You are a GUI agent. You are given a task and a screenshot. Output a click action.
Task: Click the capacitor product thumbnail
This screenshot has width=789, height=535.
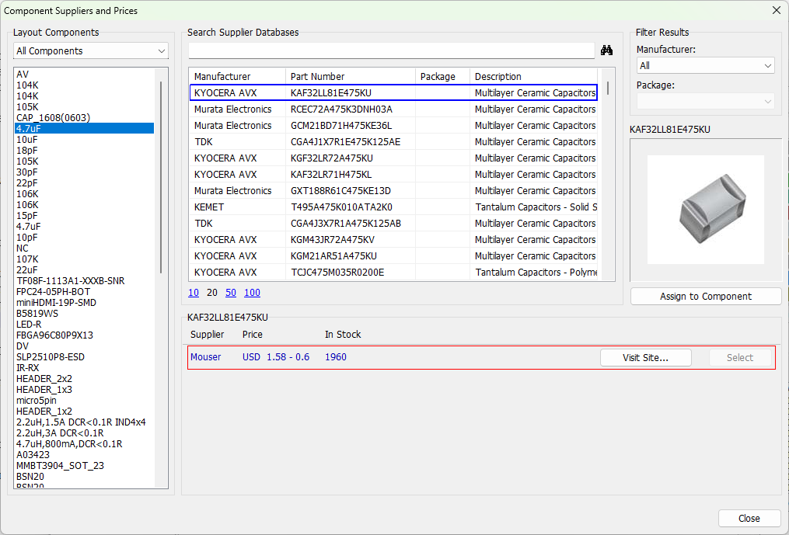tap(706, 209)
